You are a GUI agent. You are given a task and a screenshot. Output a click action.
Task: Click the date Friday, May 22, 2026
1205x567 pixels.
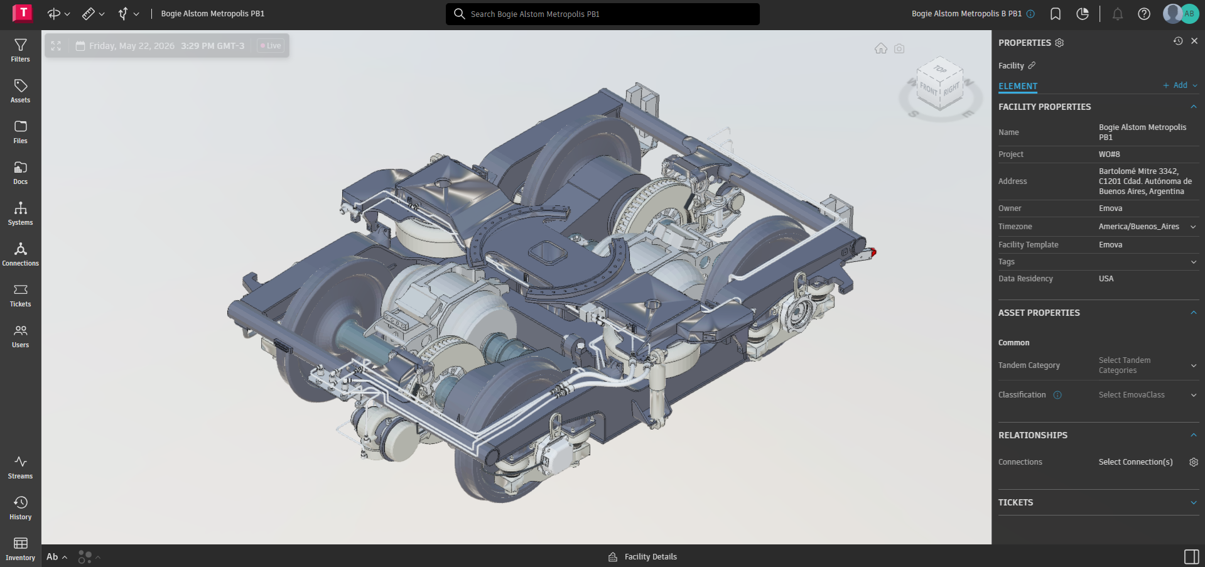(x=132, y=46)
